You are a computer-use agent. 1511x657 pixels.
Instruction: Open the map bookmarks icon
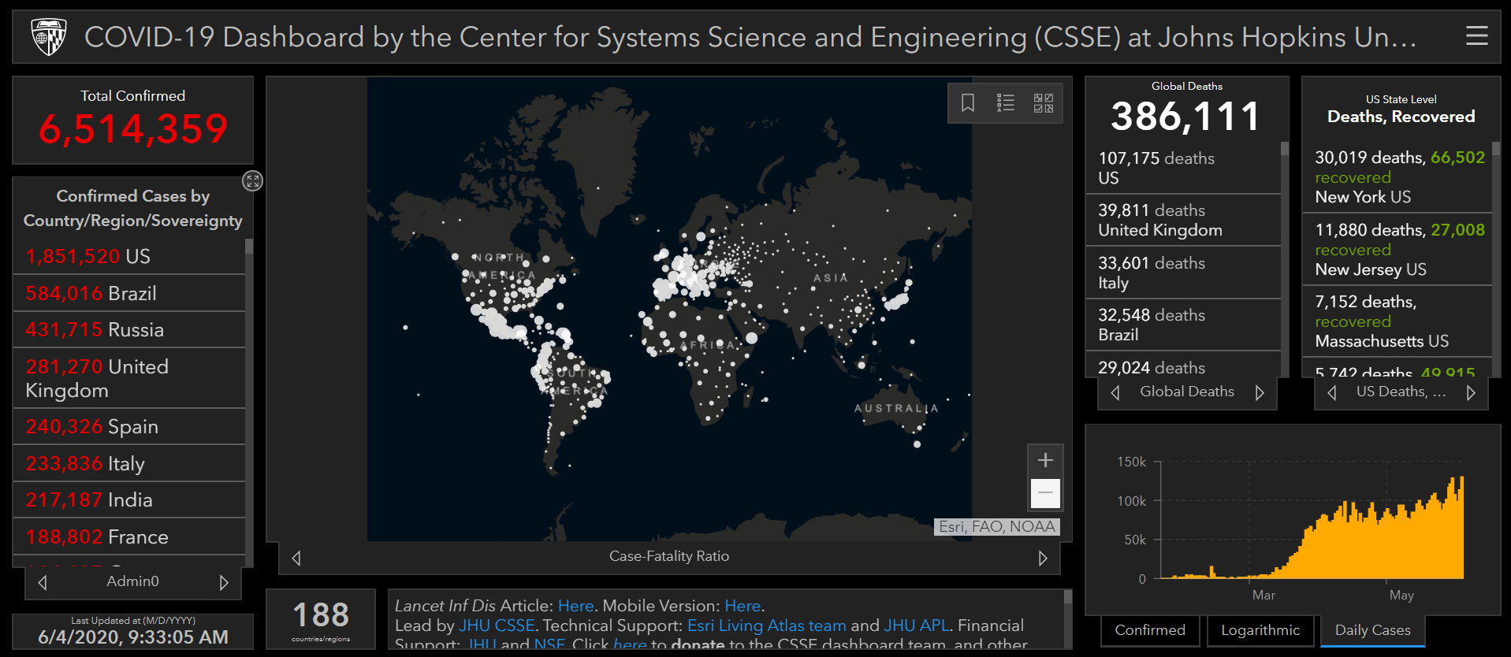click(x=968, y=103)
